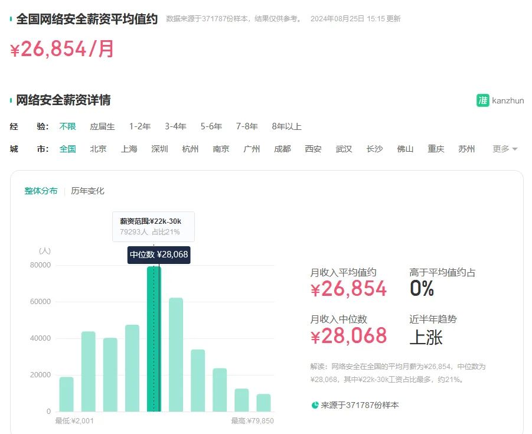Choose city 深圳
The image size is (532, 434).
159,149
